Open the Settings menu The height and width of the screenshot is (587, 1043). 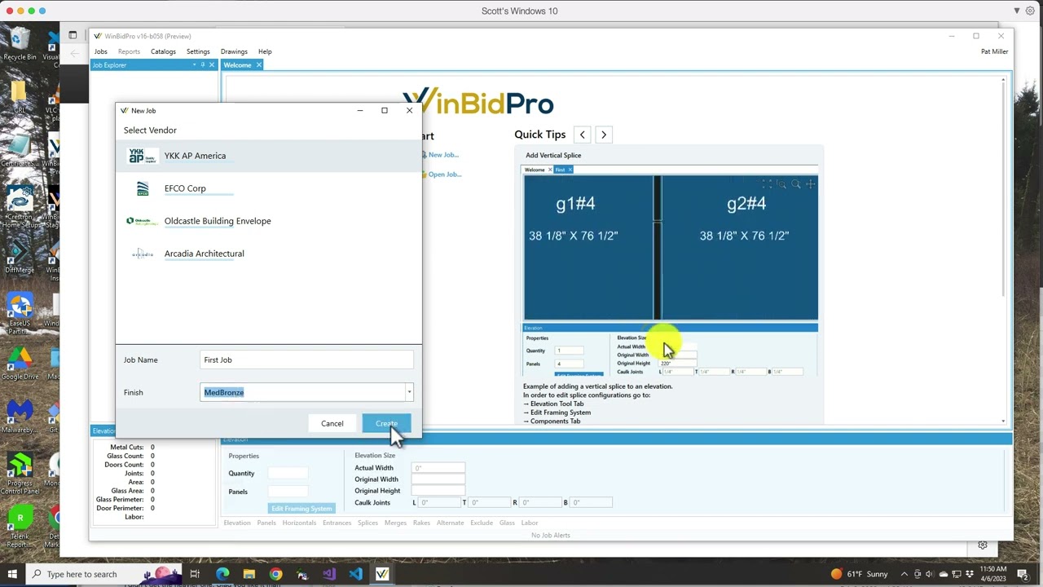pyautogui.click(x=198, y=51)
